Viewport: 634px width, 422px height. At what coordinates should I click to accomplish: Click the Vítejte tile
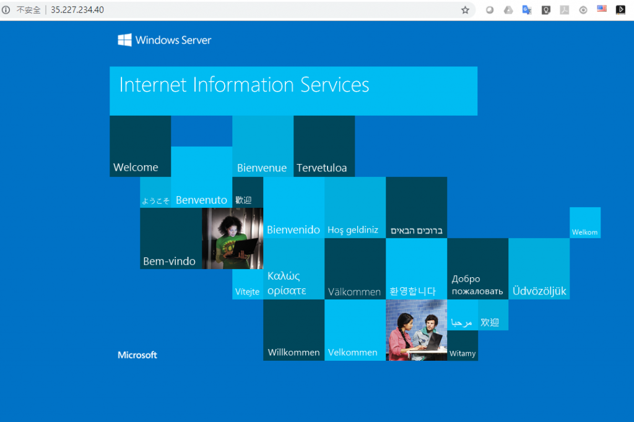(248, 284)
